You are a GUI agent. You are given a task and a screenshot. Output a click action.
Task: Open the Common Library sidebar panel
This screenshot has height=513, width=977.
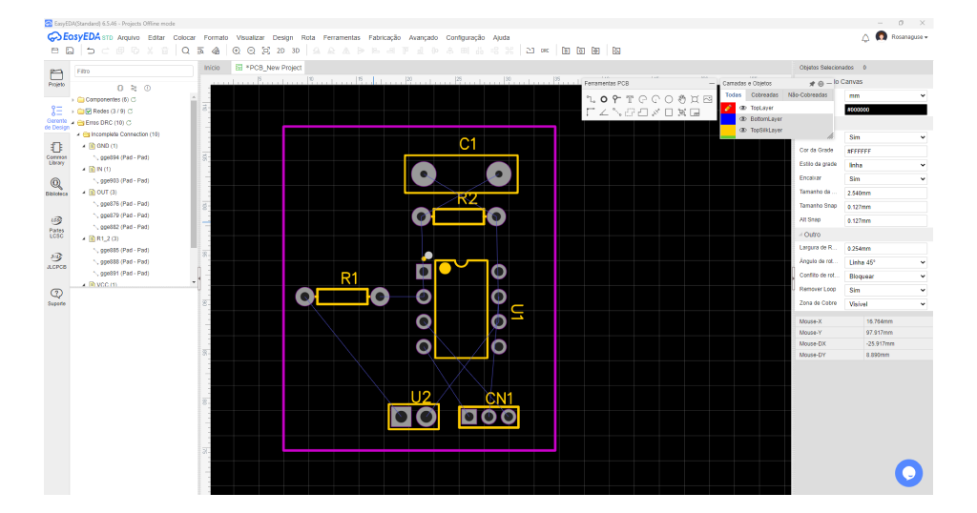(56, 154)
